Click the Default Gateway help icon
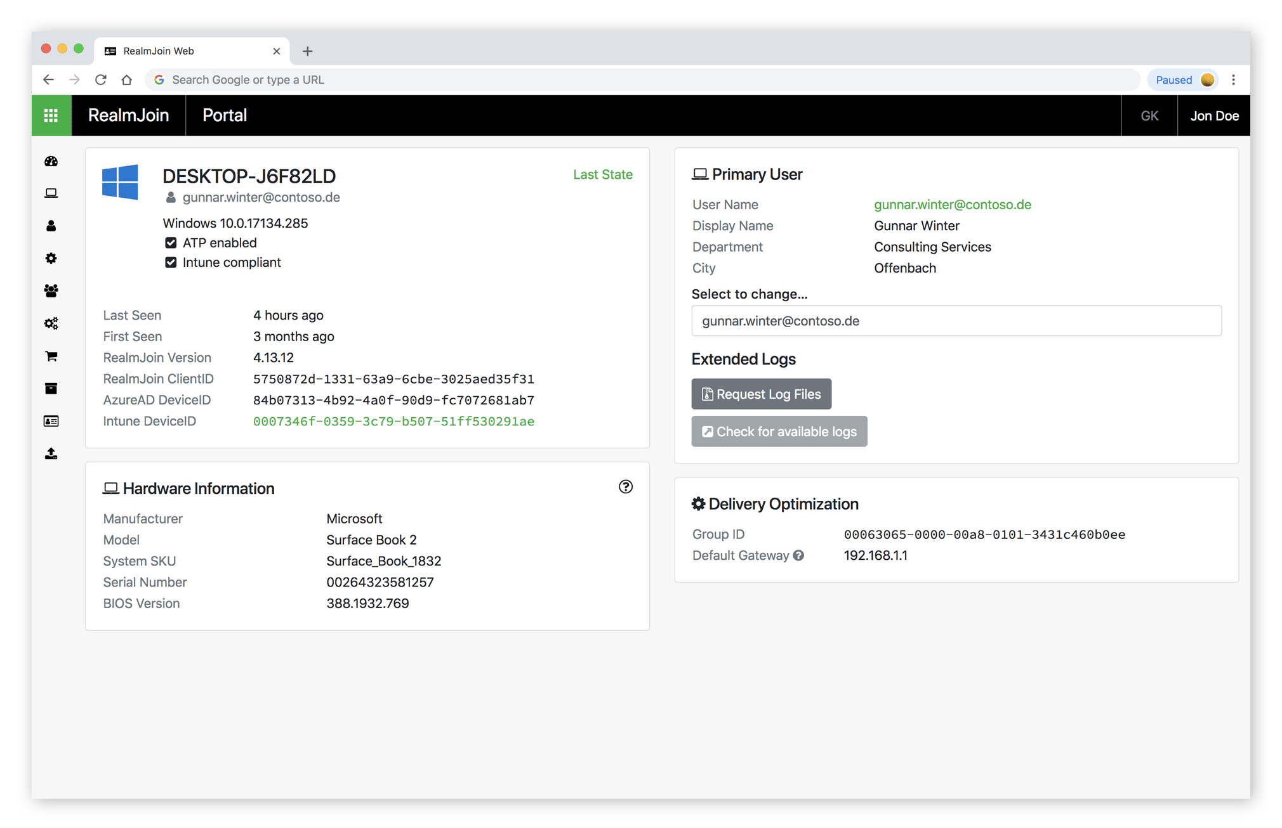 [x=798, y=555]
